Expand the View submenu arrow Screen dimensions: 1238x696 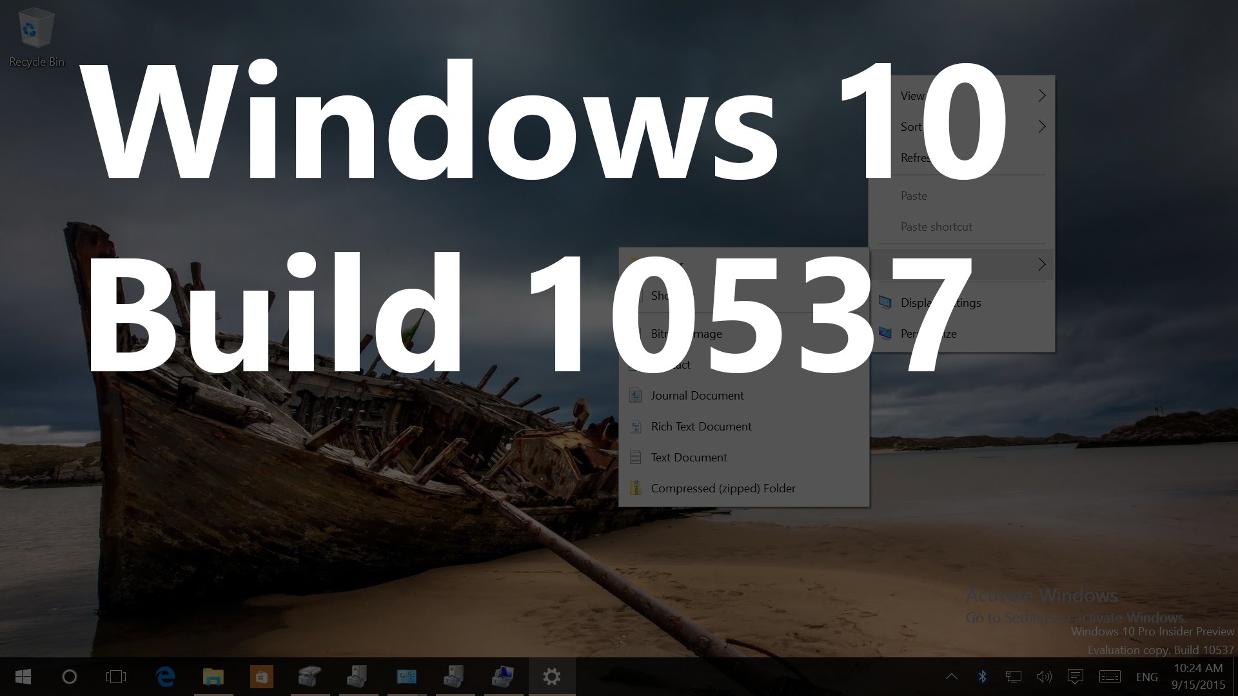(1041, 95)
